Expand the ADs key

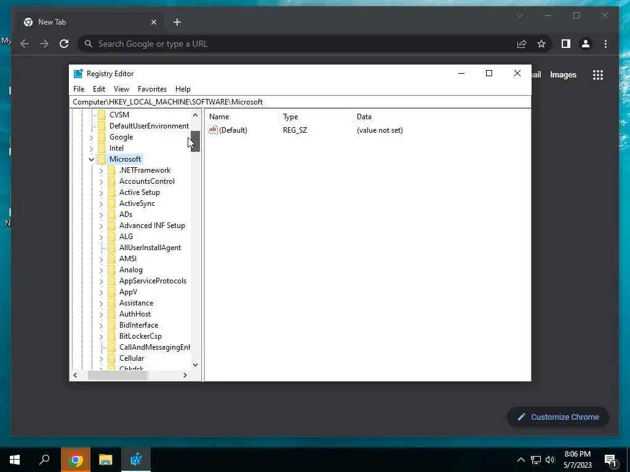pyautogui.click(x=102, y=214)
